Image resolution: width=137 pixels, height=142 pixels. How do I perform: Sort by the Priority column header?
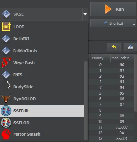tap(100, 58)
